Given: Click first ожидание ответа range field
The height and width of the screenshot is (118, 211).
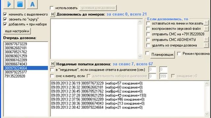Looking at the screenshot, I should click(152, 69).
